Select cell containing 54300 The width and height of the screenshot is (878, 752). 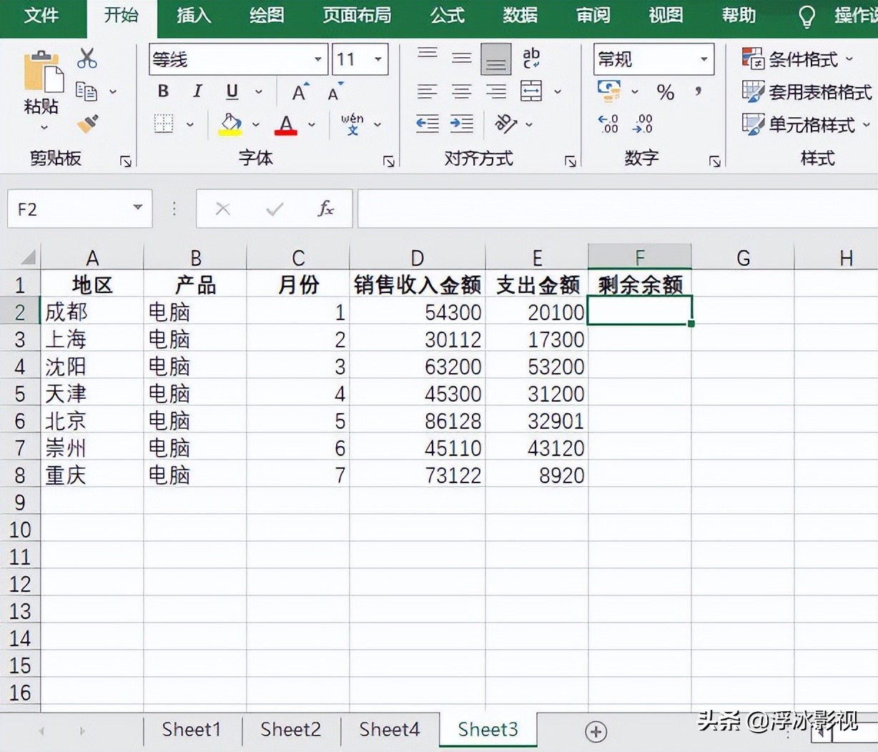418,312
